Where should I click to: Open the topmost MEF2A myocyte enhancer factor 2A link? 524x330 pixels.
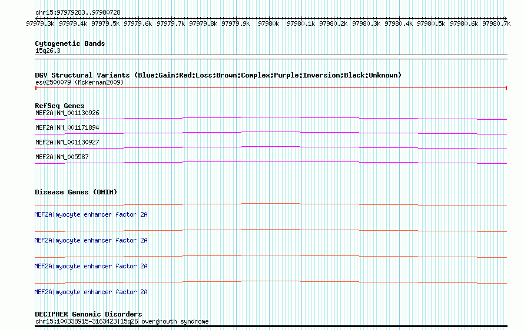click(x=91, y=215)
